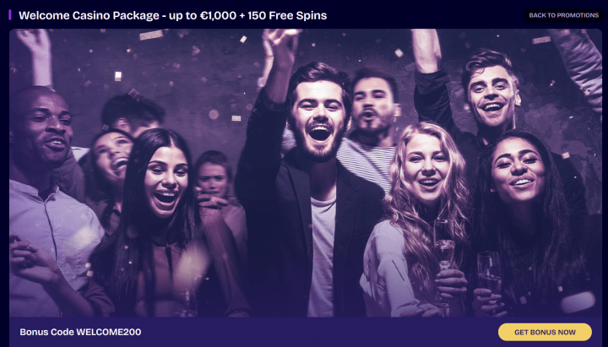This screenshot has height=347, width=608.
Task: Click the wine glass at lower right
Action: (489, 277)
